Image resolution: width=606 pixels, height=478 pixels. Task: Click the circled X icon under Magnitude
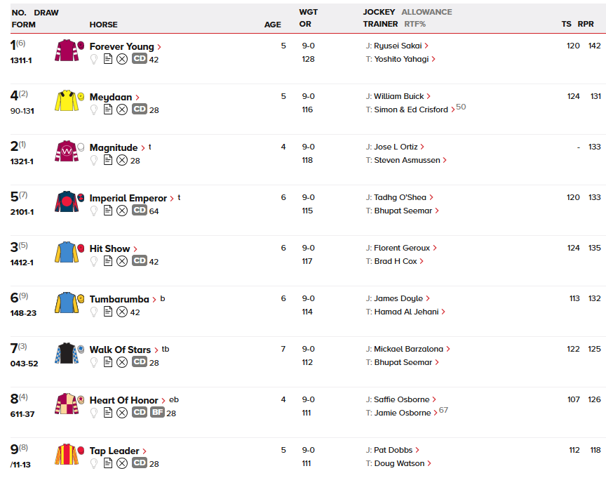click(x=122, y=161)
